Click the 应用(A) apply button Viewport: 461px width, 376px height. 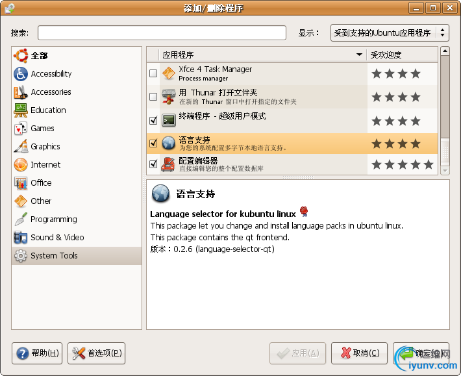(297, 353)
